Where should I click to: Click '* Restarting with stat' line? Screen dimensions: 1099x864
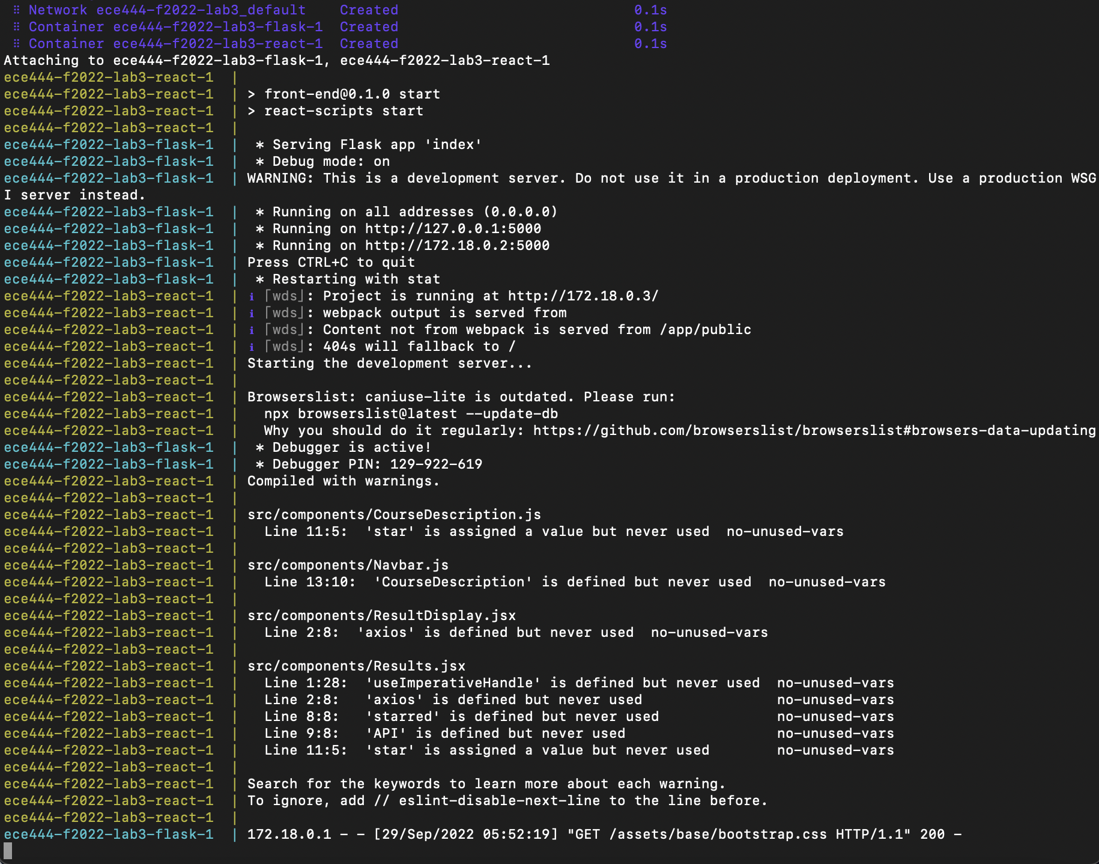348,279
